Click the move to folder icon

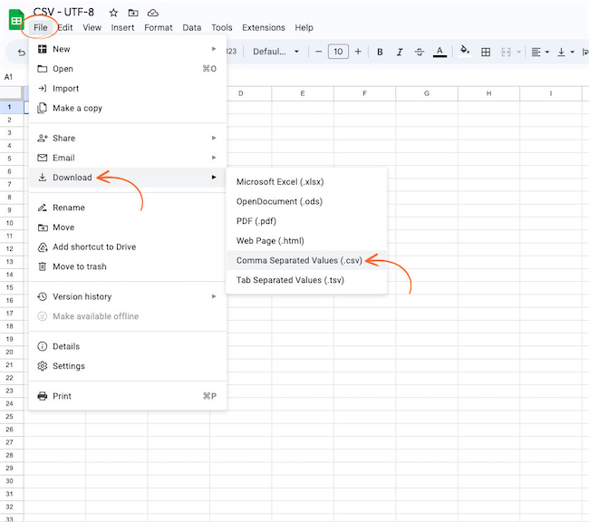(x=133, y=13)
